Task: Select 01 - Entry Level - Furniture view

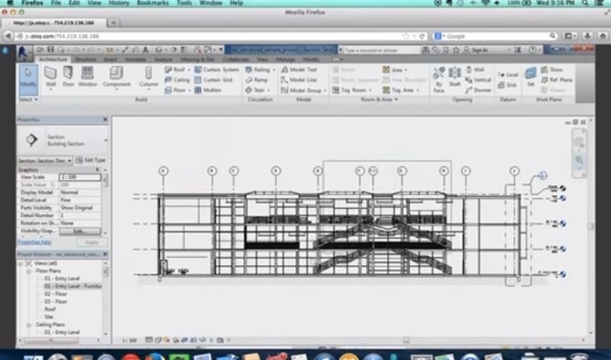Action: pyautogui.click(x=73, y=286)
